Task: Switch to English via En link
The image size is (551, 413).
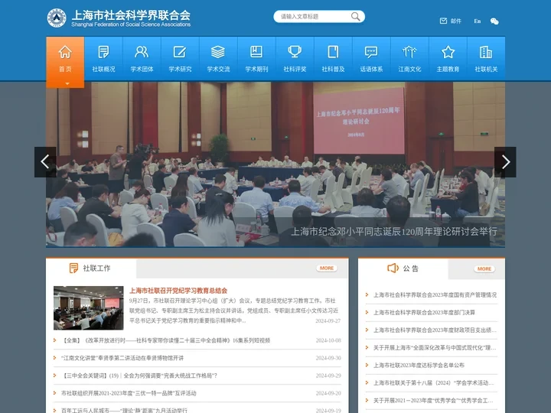Action: click(x=478, y=21)
